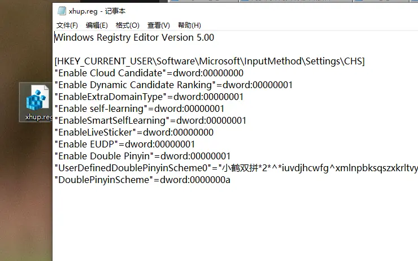The height and width of the screenshot is (261, 418).
Task: Click the Notepad icon in title bar
Action: pos(60,11)
